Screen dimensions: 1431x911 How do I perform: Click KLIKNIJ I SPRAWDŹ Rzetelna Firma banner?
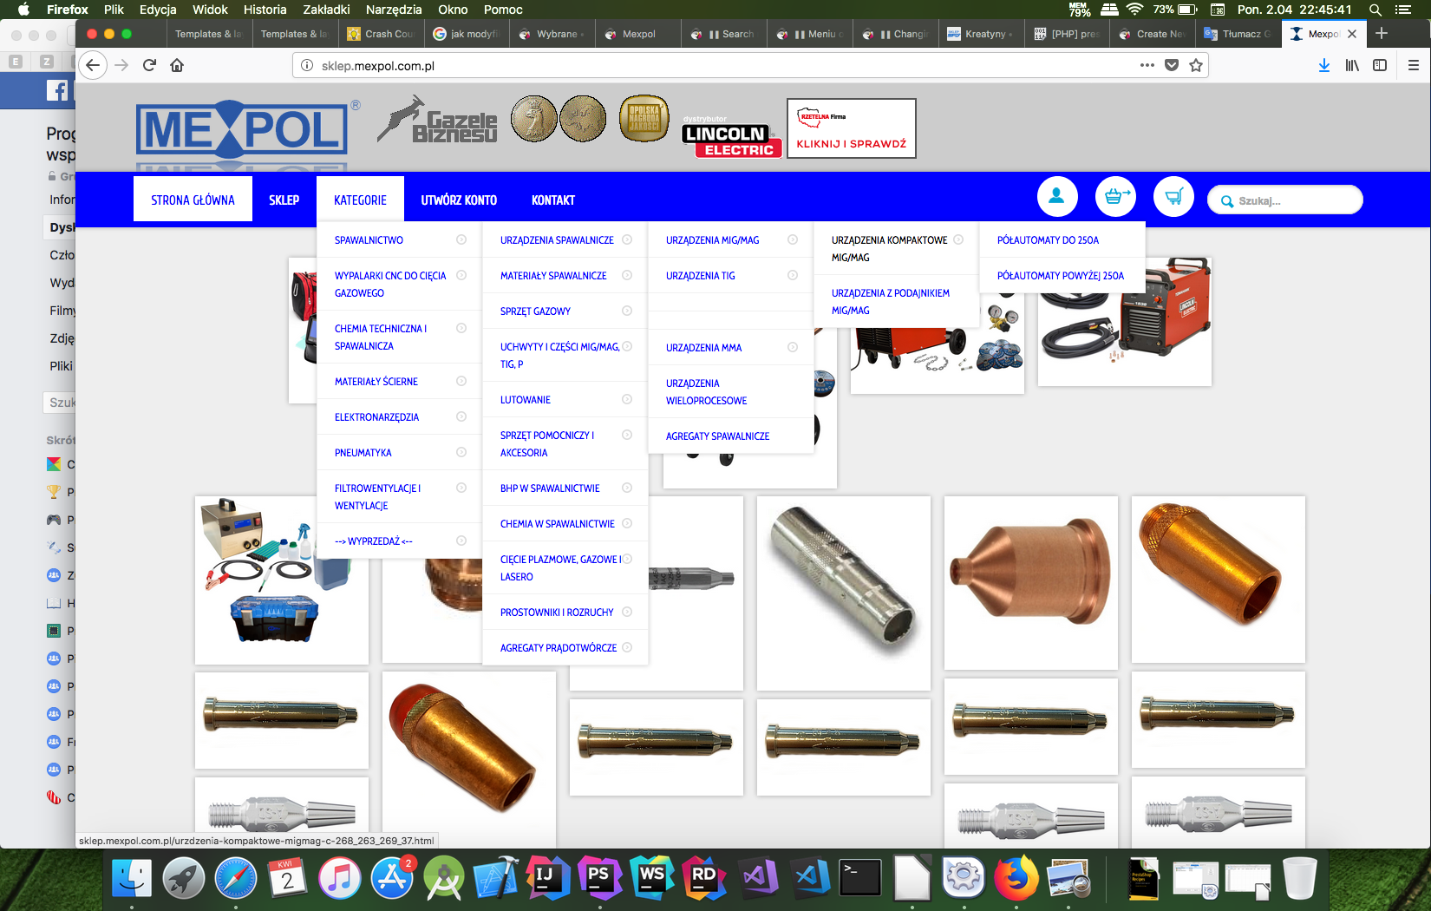coord(852,128)
